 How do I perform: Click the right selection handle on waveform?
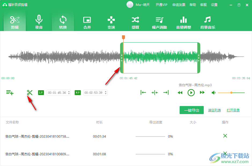point(199,58)
